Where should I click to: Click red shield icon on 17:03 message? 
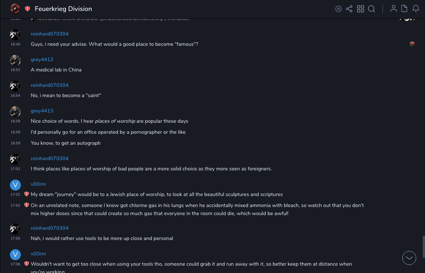(x=26, y=205)
